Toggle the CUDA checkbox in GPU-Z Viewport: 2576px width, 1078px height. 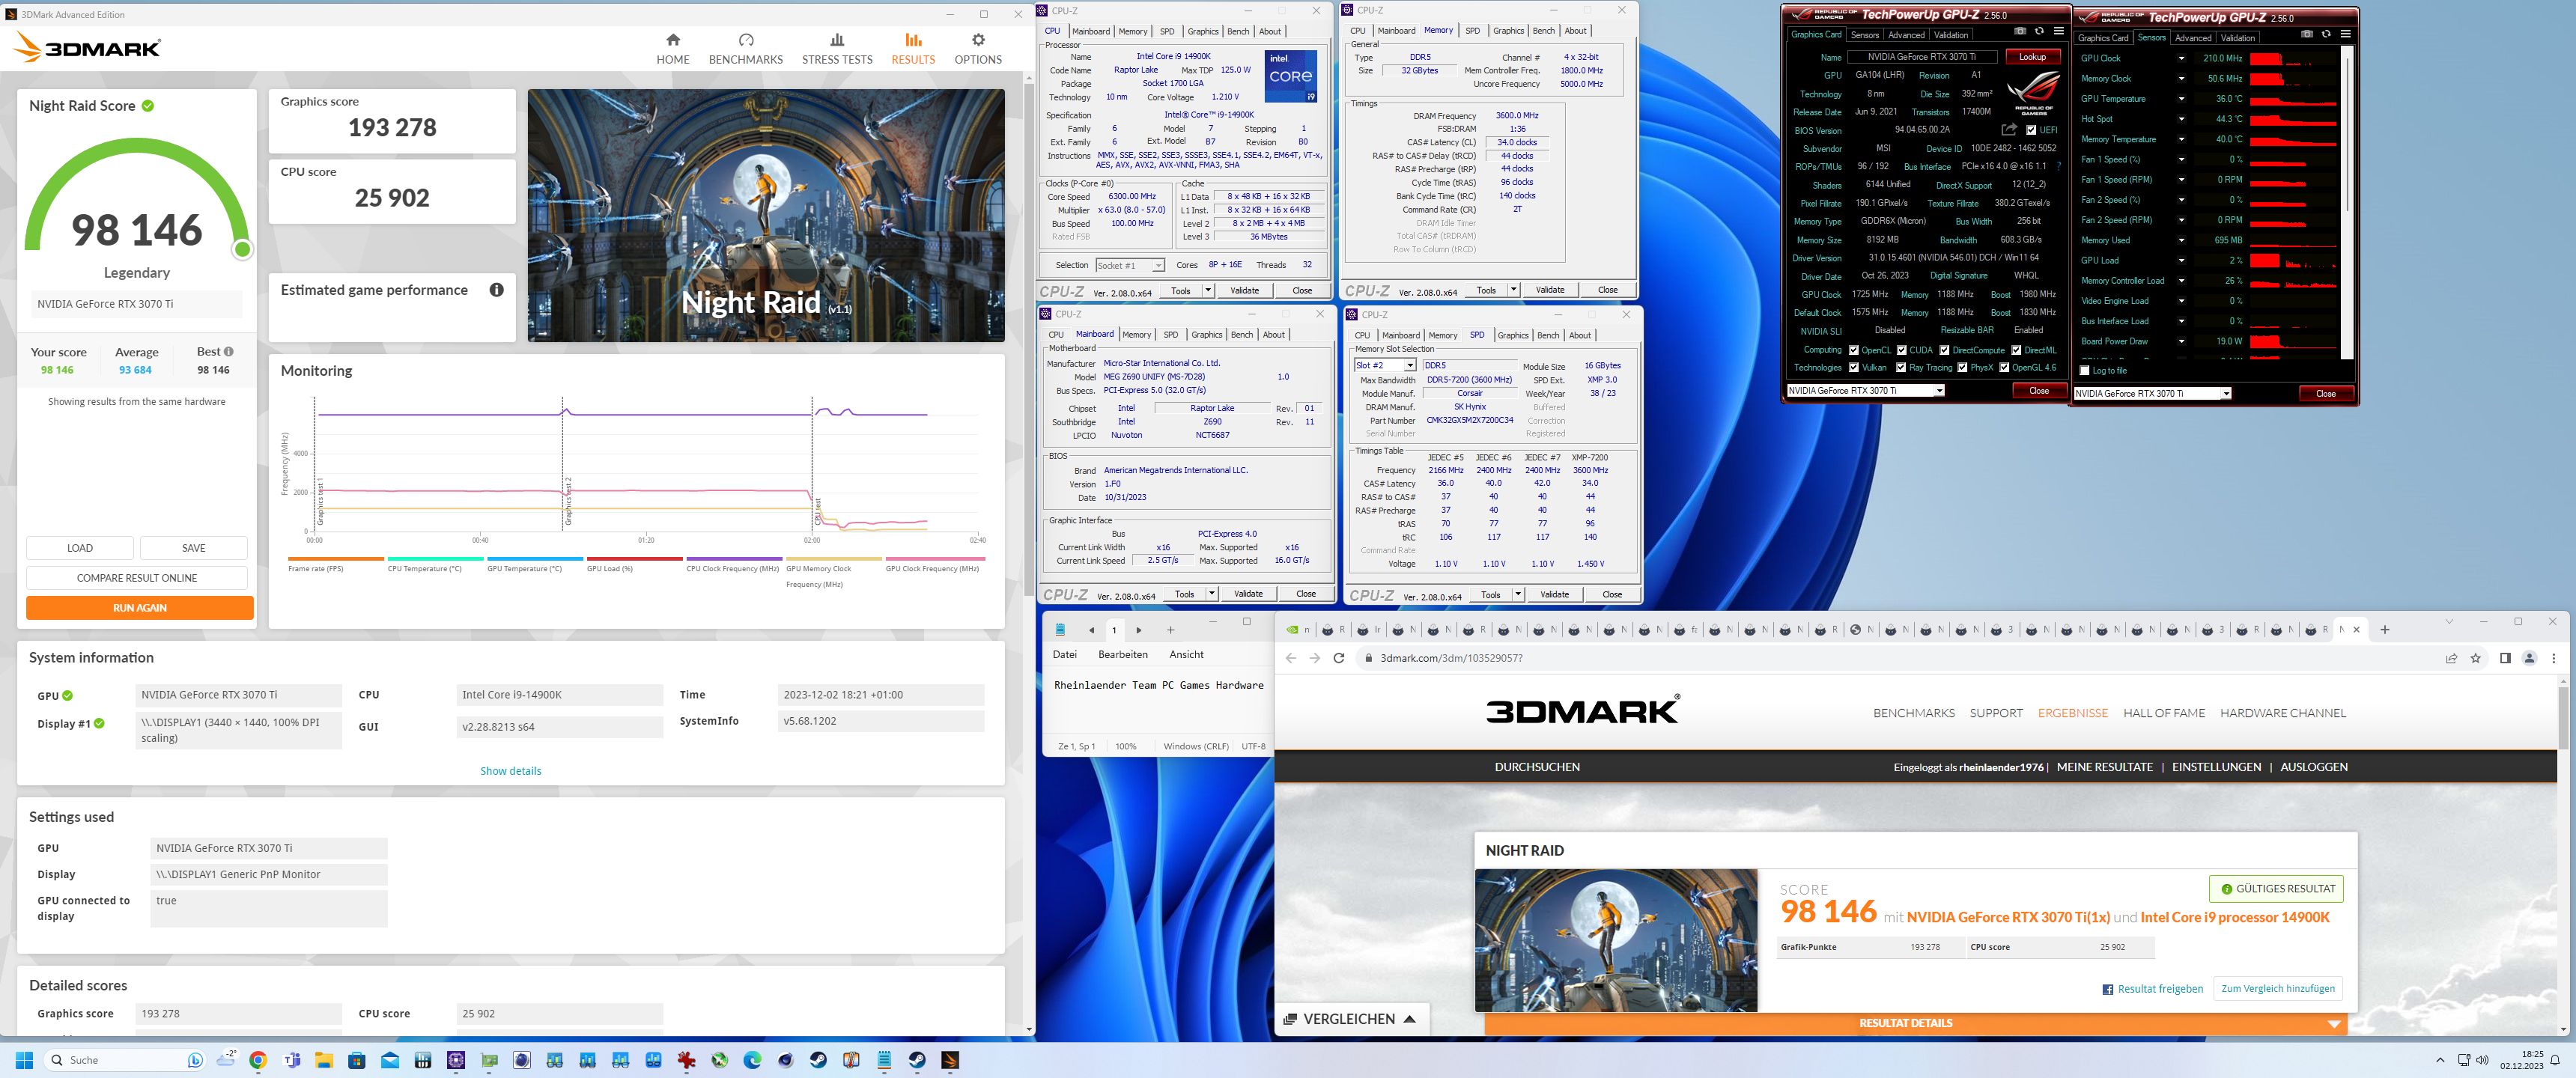(1901, 350)
